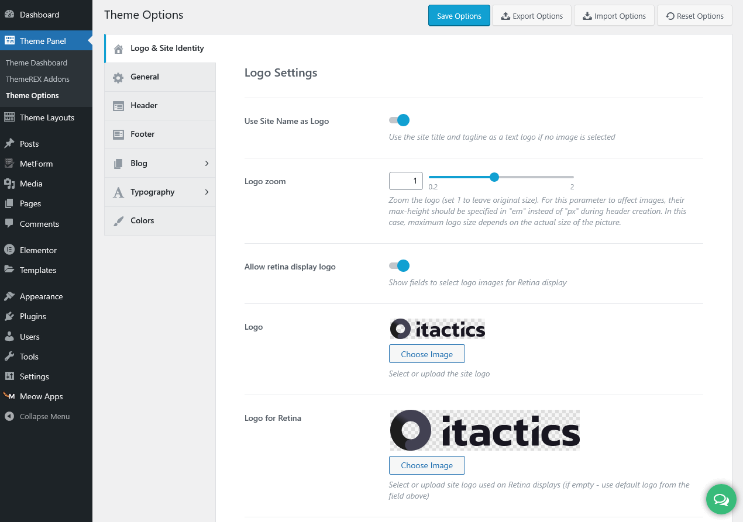Switch to the Header options tab
Screen dimensions: 743x522
[x=160, y=106]
